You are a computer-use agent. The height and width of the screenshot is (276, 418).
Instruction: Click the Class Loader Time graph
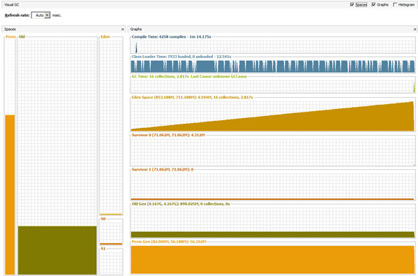tap(273, 66)
